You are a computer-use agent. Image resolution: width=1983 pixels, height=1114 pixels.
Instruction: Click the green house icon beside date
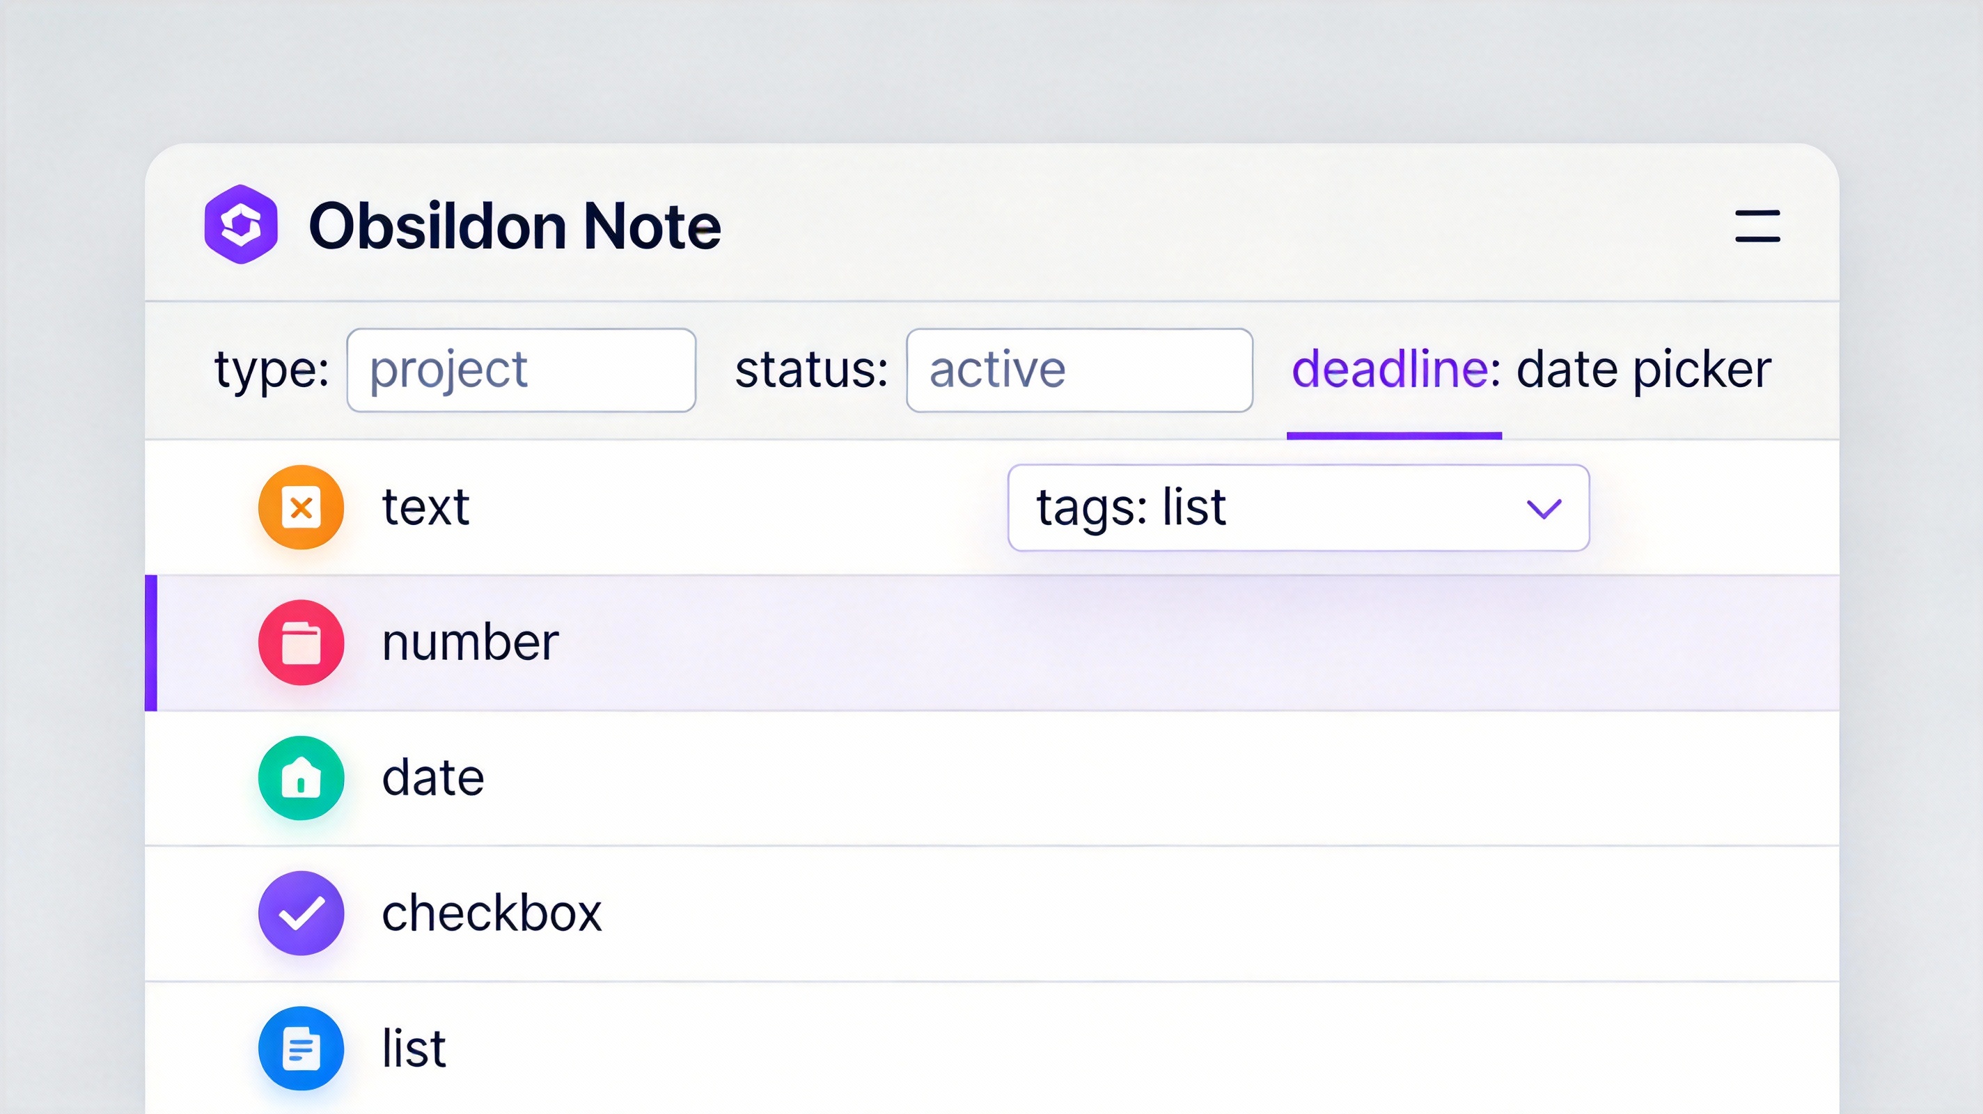pyautogui.click(x=301, y=778)
